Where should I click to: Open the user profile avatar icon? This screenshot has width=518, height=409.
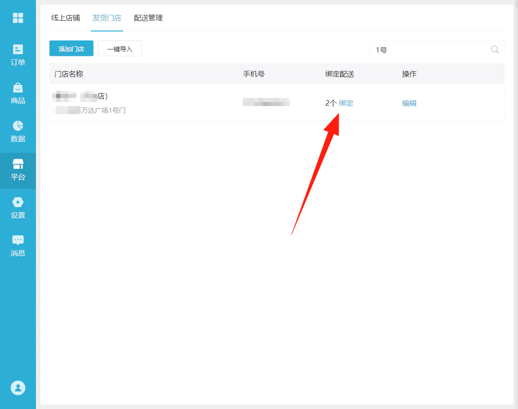(x=18, y=388)
